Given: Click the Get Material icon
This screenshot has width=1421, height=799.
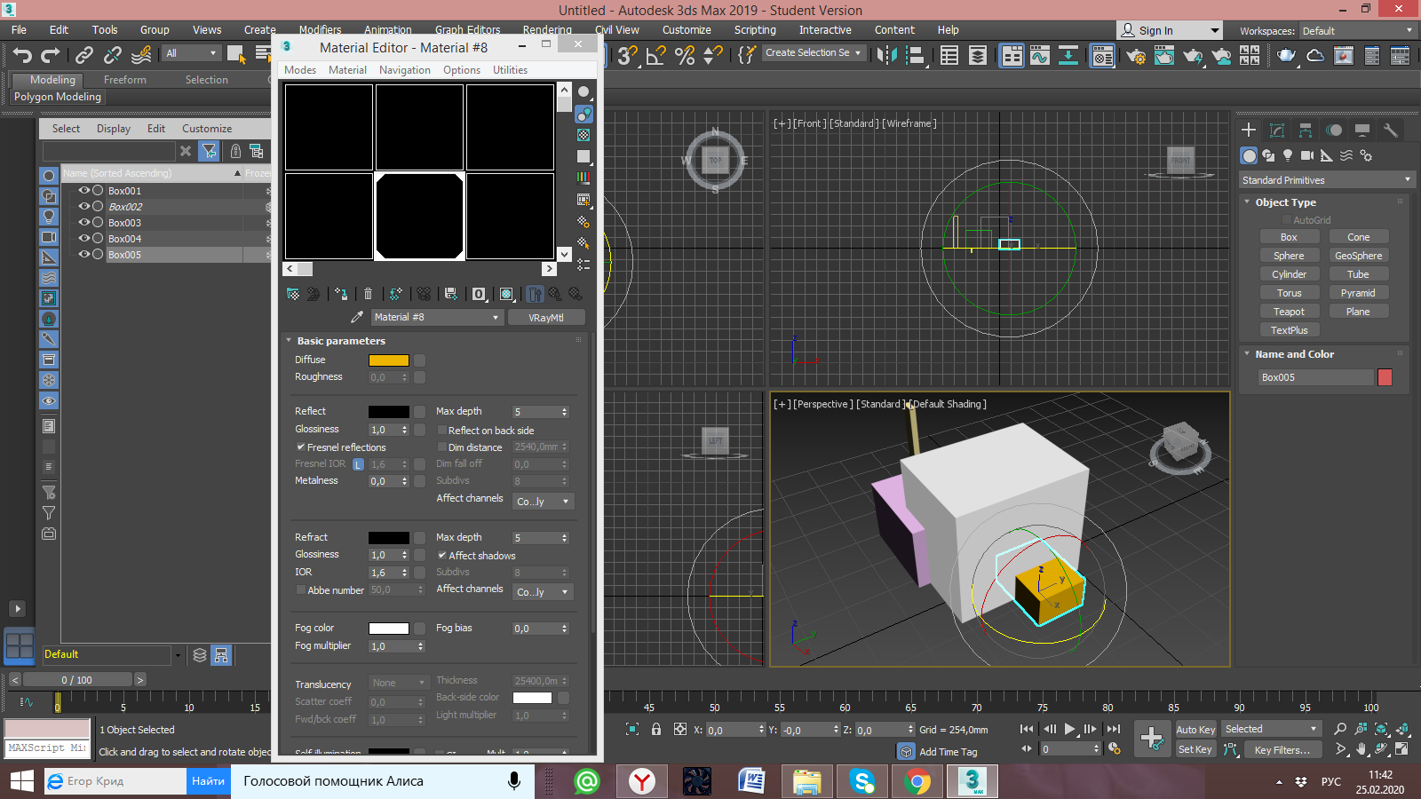Looking at the screenshot, I should (x=293, y=294).
